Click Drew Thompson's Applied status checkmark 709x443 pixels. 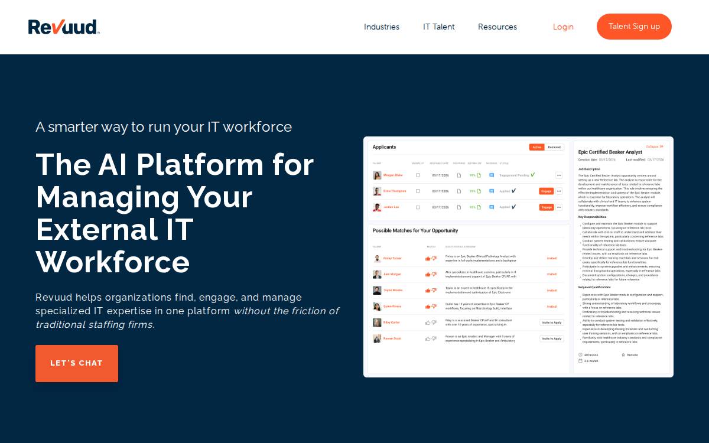point(513,191)
